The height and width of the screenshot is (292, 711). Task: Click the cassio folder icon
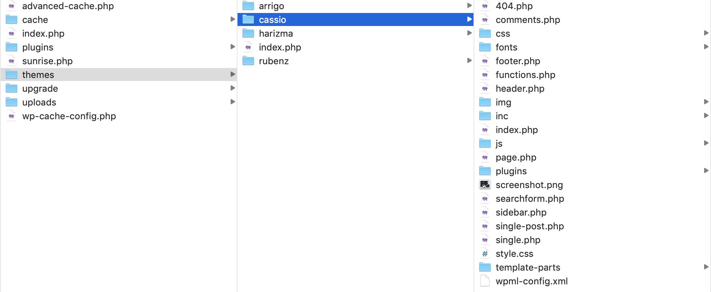pos(248,19)
